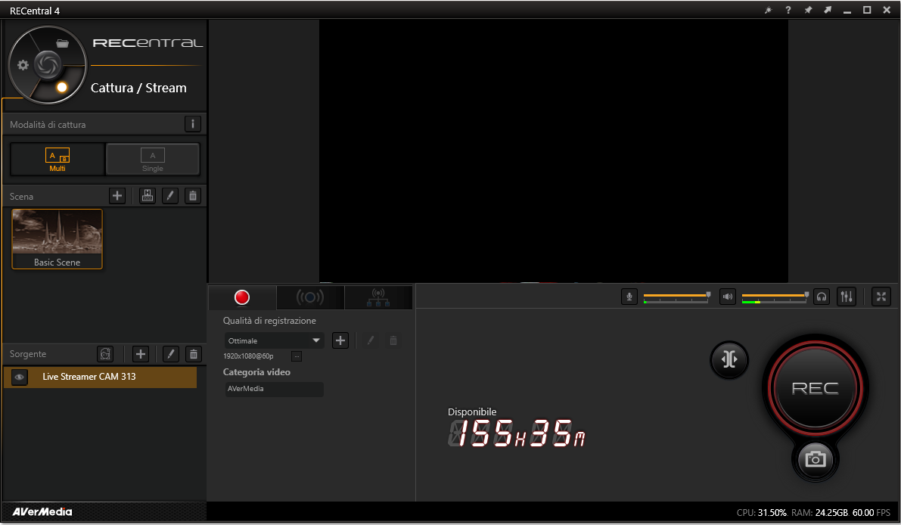
Task: Click the pushpin icon in the title bar
Action: coord(808,11)
